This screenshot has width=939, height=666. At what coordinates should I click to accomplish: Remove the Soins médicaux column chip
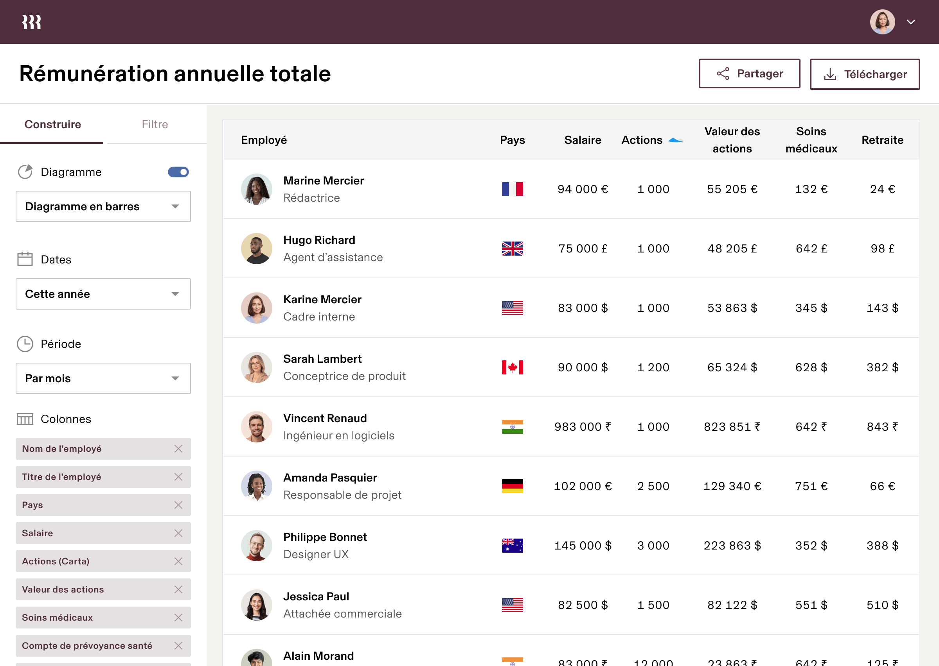click(178, 618)
